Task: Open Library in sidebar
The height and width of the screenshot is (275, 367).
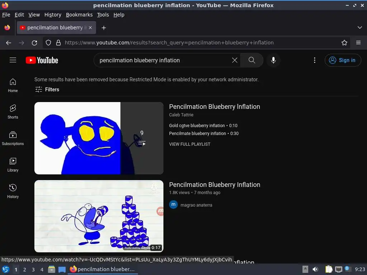Action: point(13,165)
